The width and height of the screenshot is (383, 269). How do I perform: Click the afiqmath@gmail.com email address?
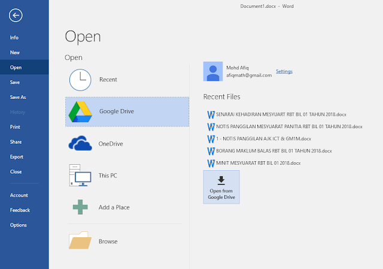tap(249, 75)
